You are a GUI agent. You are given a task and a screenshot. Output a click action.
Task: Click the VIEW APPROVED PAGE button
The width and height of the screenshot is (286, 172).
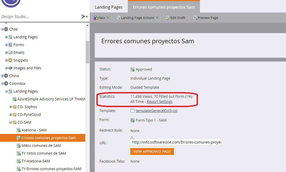point(152,152)
